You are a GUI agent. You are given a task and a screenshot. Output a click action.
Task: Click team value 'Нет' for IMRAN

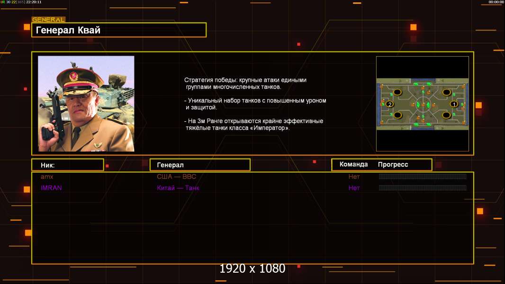354,188
